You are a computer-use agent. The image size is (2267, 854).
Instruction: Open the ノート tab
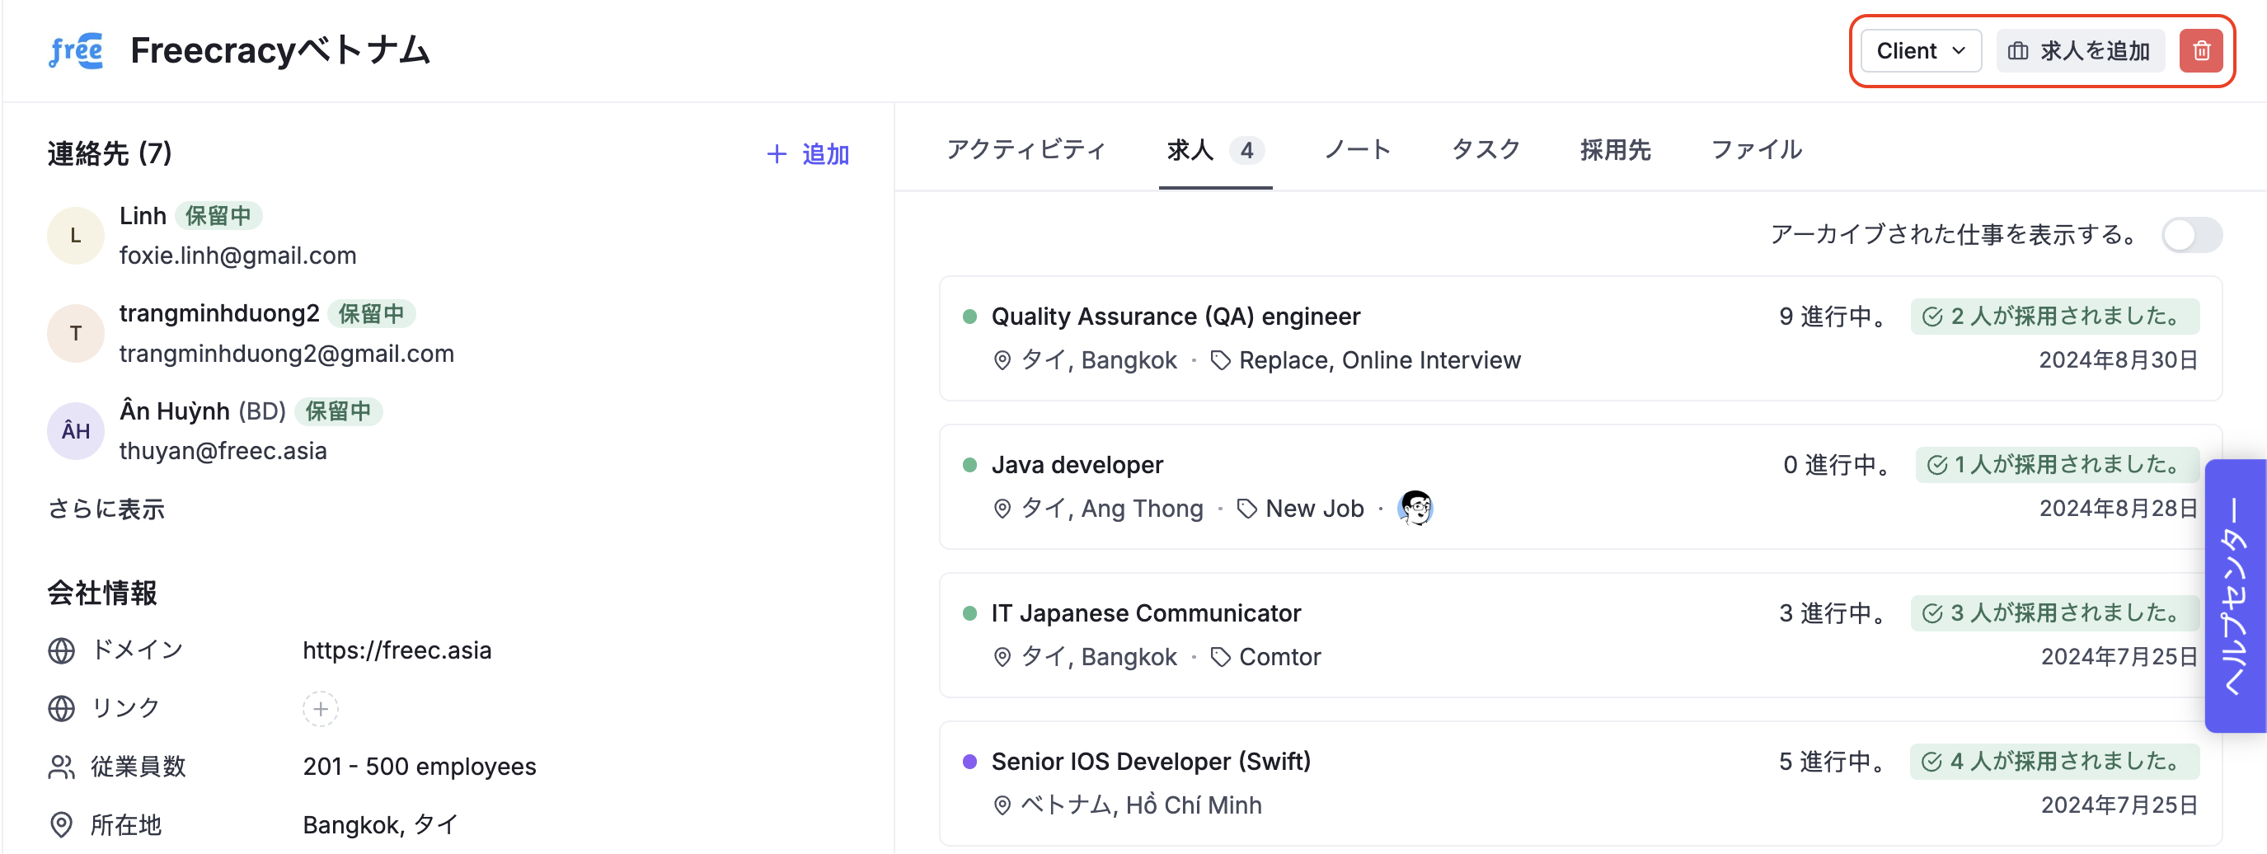[1357, 150]
